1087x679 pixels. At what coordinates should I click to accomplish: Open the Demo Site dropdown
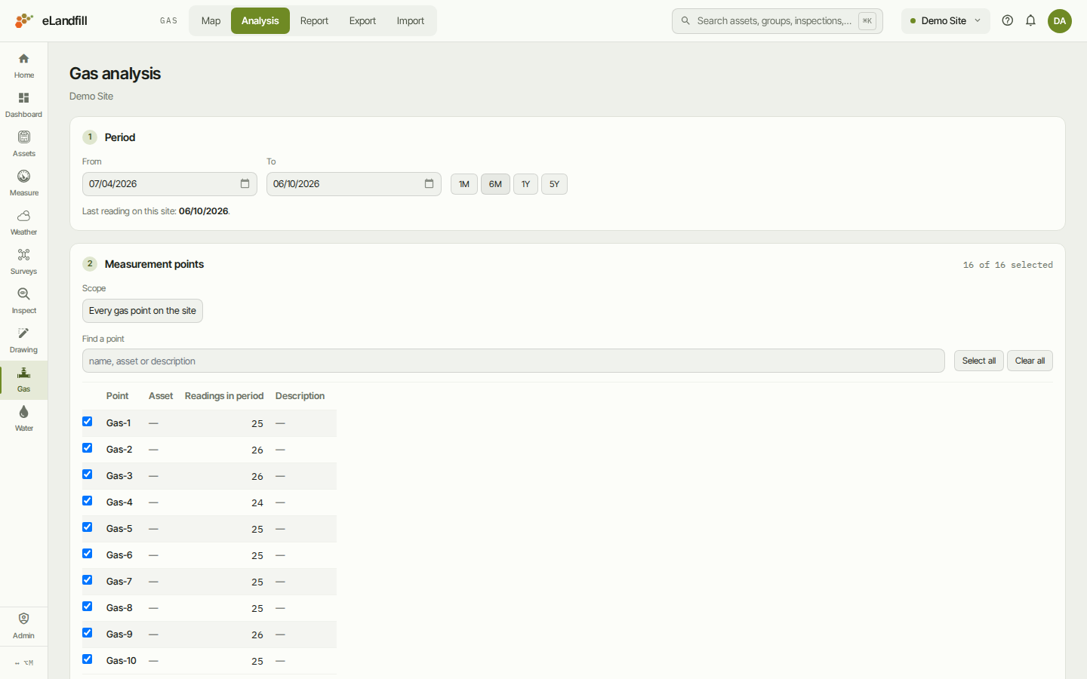[x=945, y=20]
